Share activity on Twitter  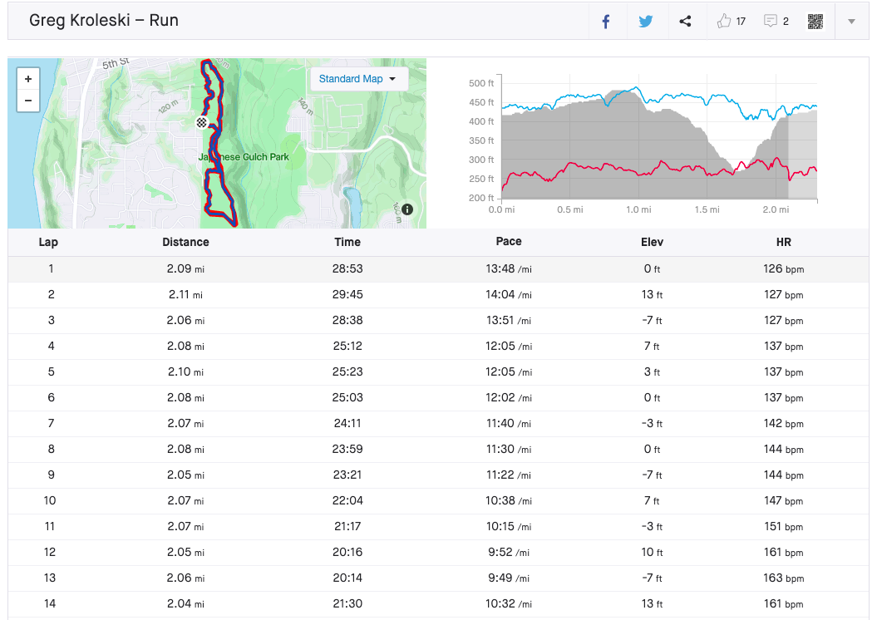646,22
